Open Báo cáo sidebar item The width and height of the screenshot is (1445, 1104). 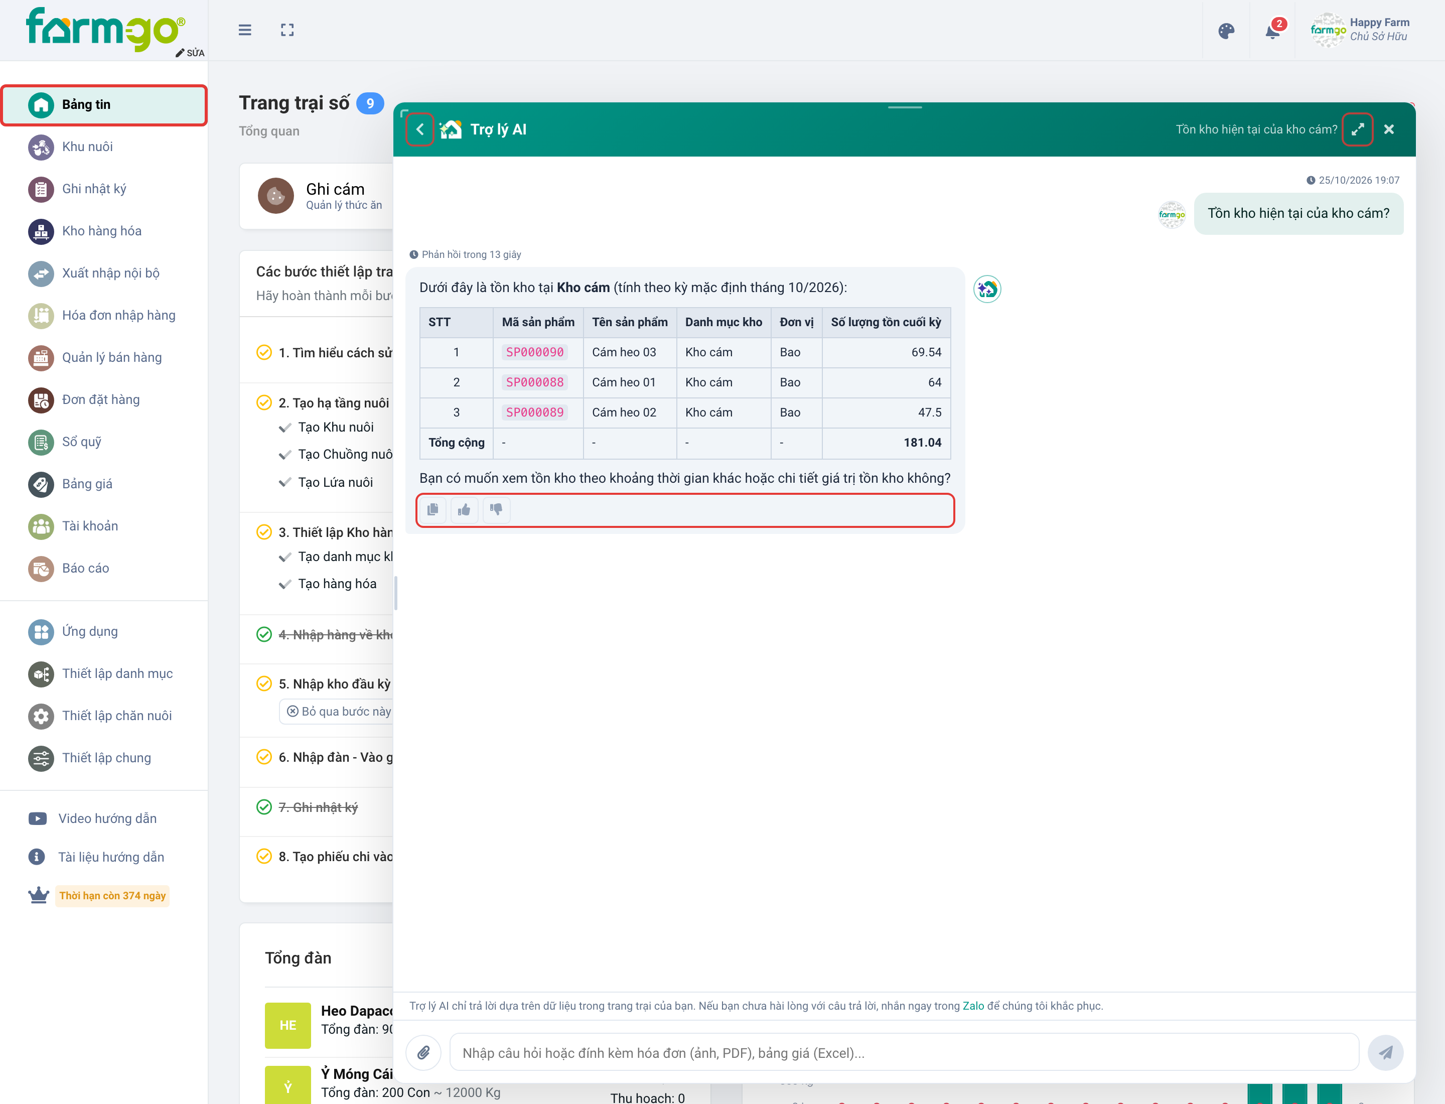pos(104,569)
